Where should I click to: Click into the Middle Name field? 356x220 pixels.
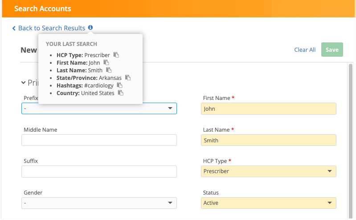click(x=99, y=140)
